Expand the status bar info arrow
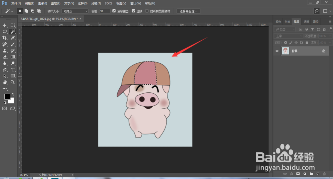The image size is (333, 179). tap(73, 175)
